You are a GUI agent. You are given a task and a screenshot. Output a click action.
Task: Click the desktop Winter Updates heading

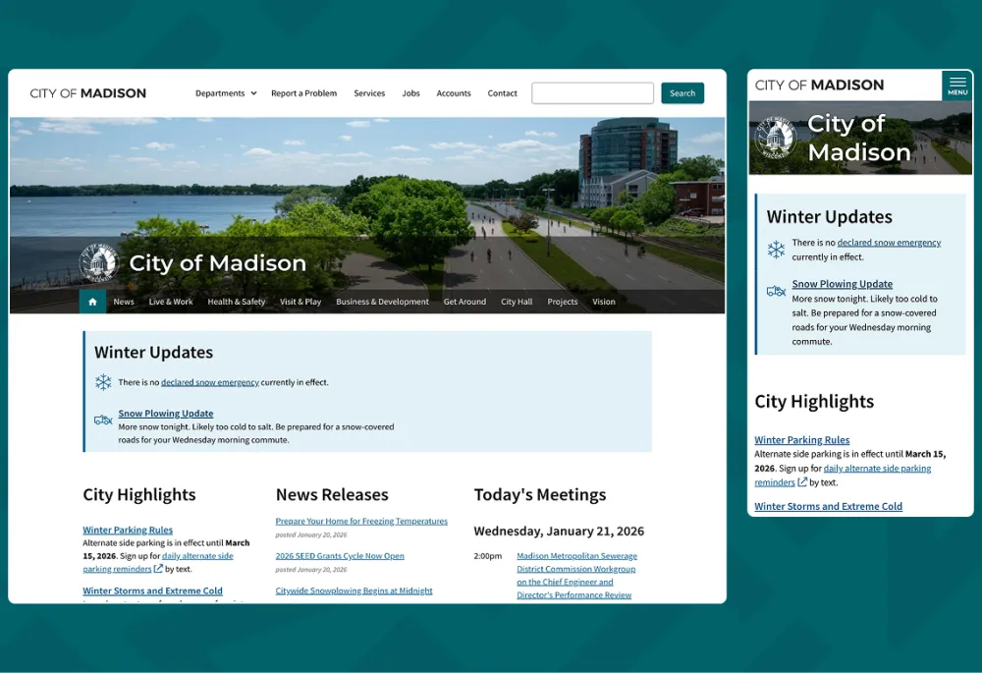[x=153, y=352]
